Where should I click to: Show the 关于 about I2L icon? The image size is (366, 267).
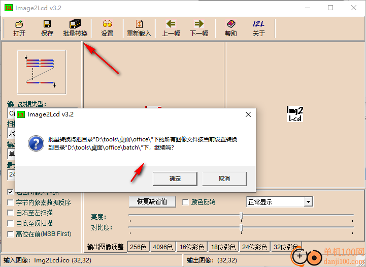(258, 28)
